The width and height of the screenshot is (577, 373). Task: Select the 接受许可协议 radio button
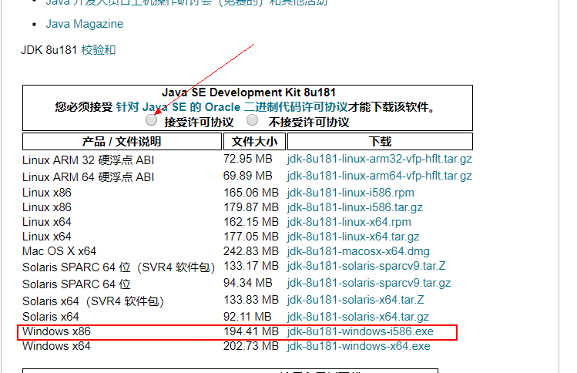tap(151, 120)
